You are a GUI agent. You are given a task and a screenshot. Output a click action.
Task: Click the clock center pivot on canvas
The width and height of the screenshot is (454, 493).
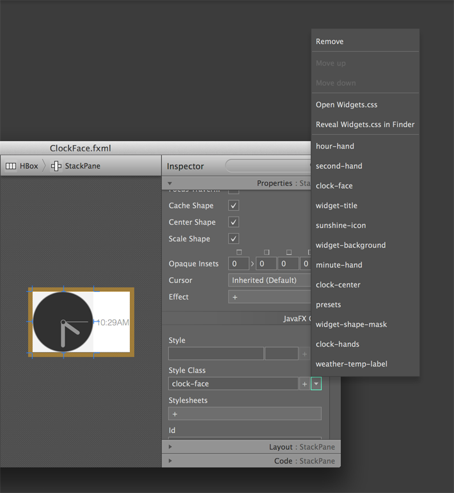pyautogui.click(x=63, y=322)
